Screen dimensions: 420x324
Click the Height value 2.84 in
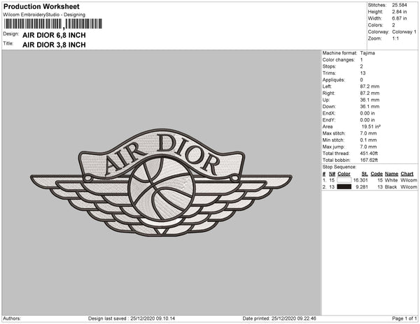click(x=400, y=12)
